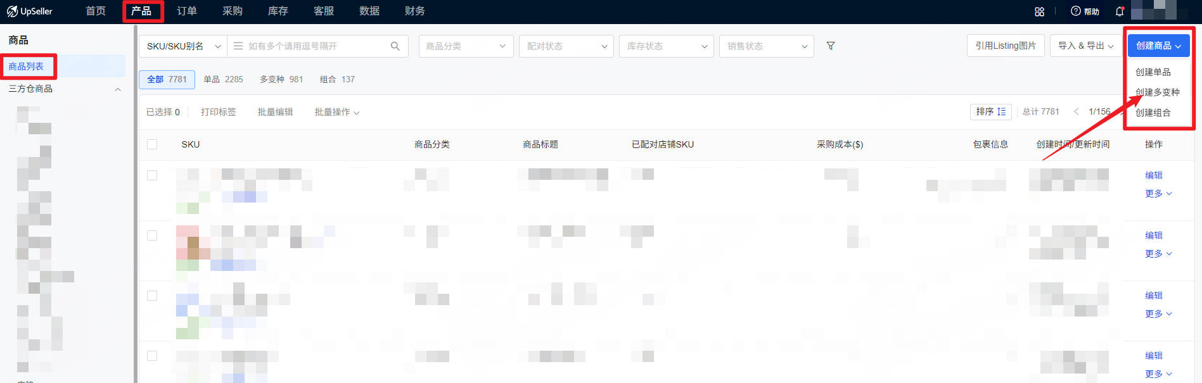Switch to the 单品 2285 tab
The image size is (1202, 383).
223,80
